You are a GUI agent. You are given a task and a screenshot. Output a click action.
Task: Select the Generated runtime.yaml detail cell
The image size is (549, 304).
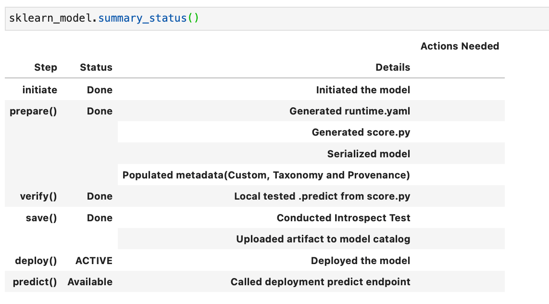(x=349, y=111)
